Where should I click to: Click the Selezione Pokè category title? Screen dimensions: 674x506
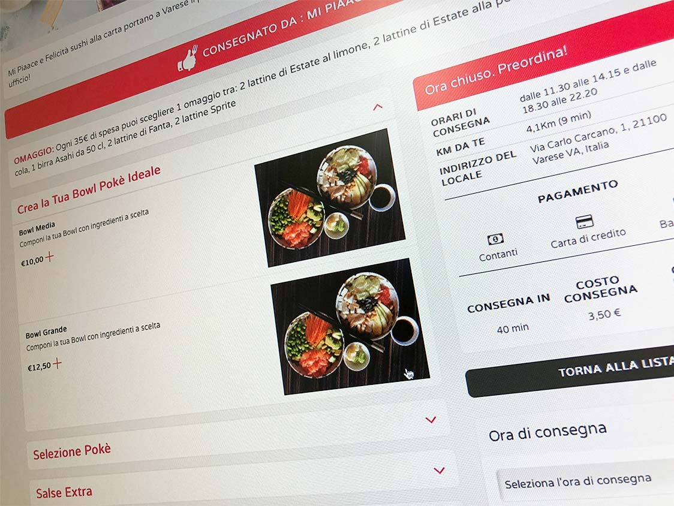click(72, 451)
